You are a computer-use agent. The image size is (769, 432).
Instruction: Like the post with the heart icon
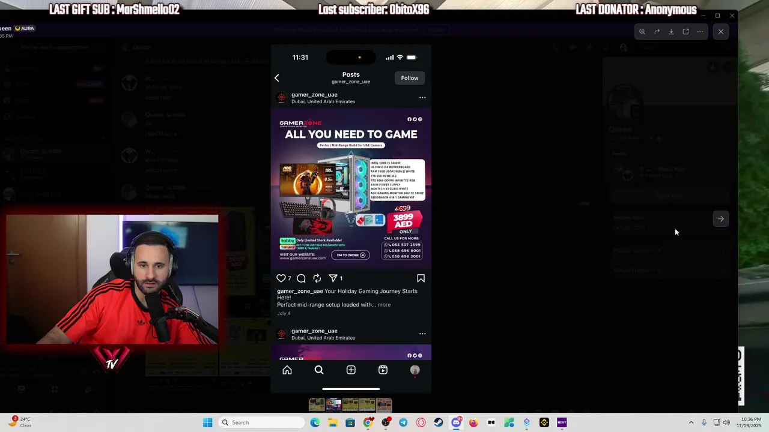coord(281,278)
